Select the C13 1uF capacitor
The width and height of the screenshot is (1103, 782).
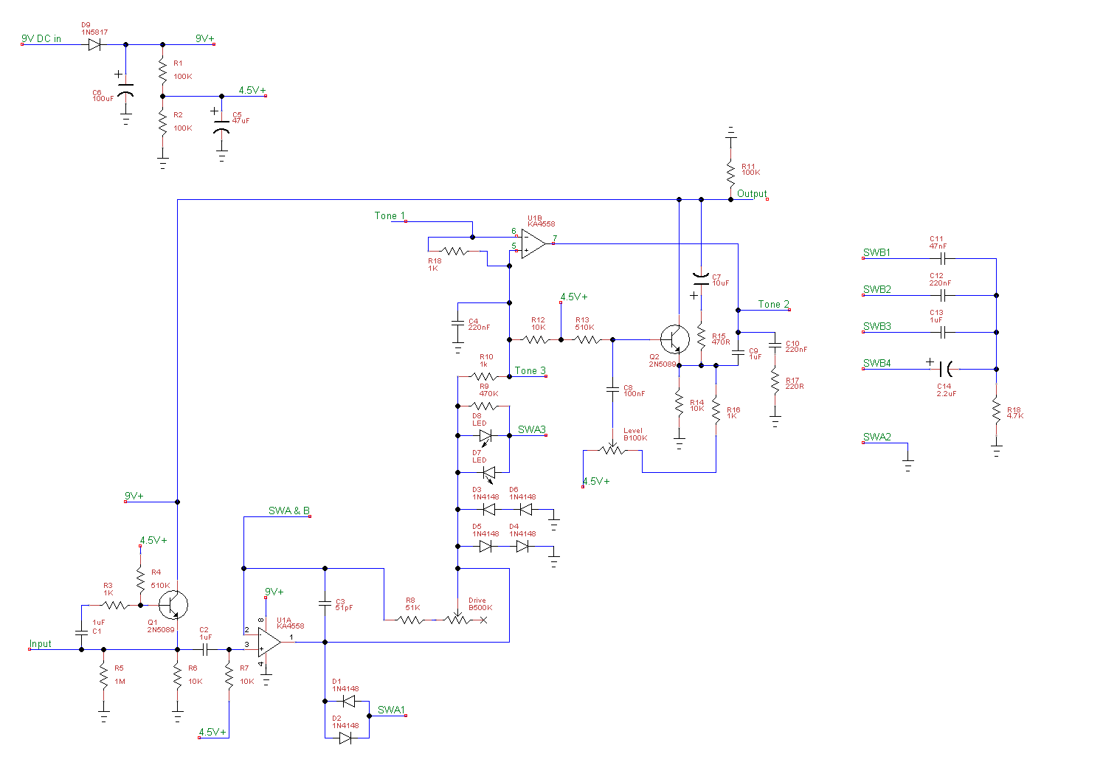coord(944,332)
